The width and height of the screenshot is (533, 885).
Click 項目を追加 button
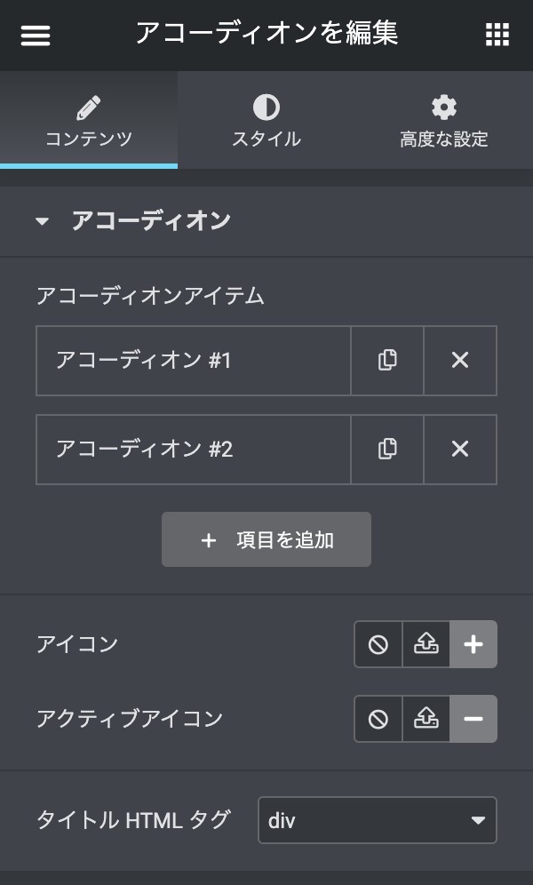266,539
